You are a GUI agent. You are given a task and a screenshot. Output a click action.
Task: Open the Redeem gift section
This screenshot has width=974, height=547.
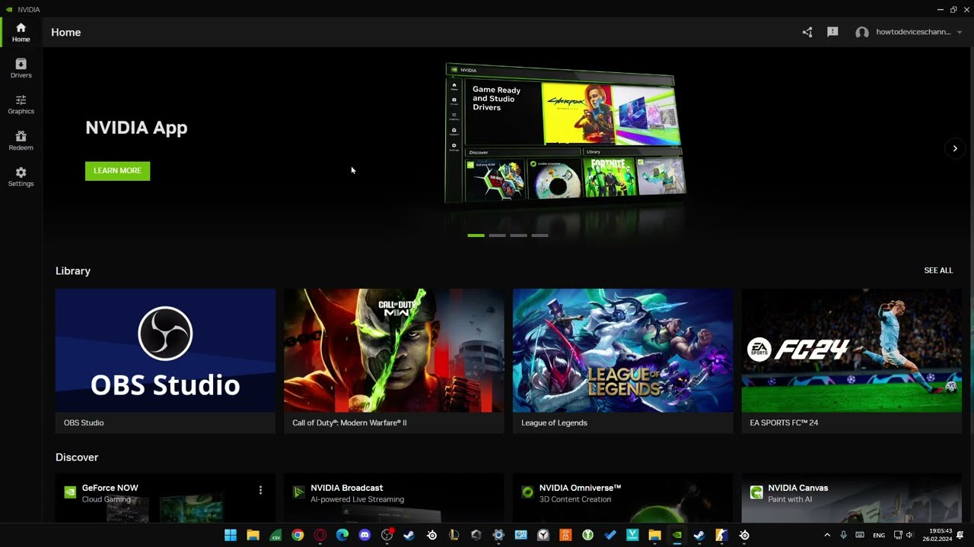click(21, 141)
